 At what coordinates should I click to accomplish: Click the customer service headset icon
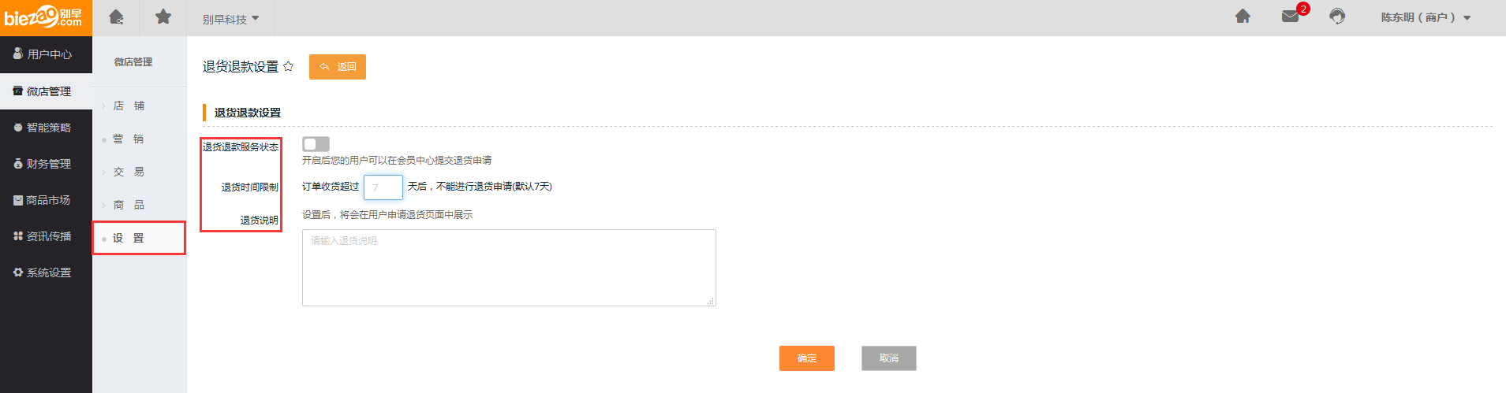tap(1337, 17)
